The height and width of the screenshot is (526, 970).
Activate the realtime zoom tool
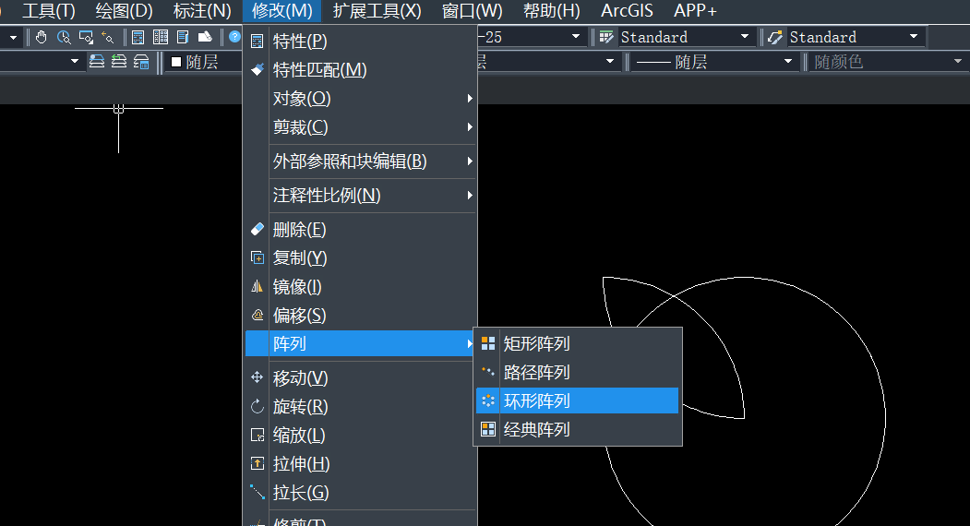pos(63,37)
